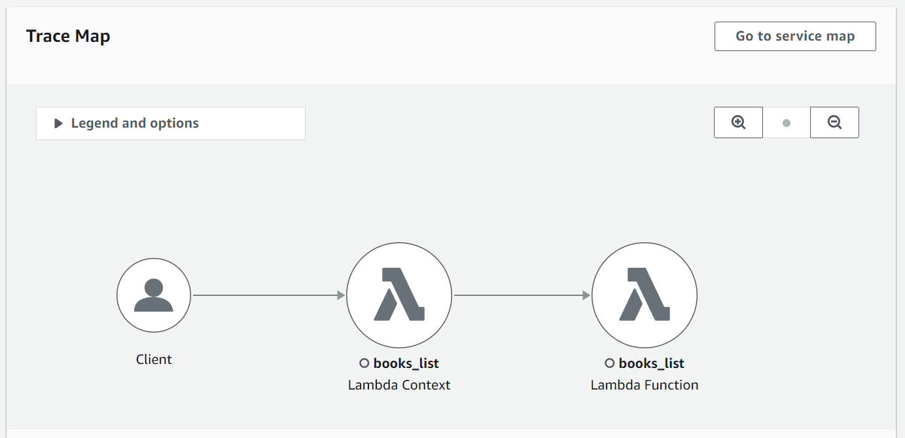Reset zoom with the center dot
Image resolution: width=905 pixels, height=438 pixels.
point(787,123)
